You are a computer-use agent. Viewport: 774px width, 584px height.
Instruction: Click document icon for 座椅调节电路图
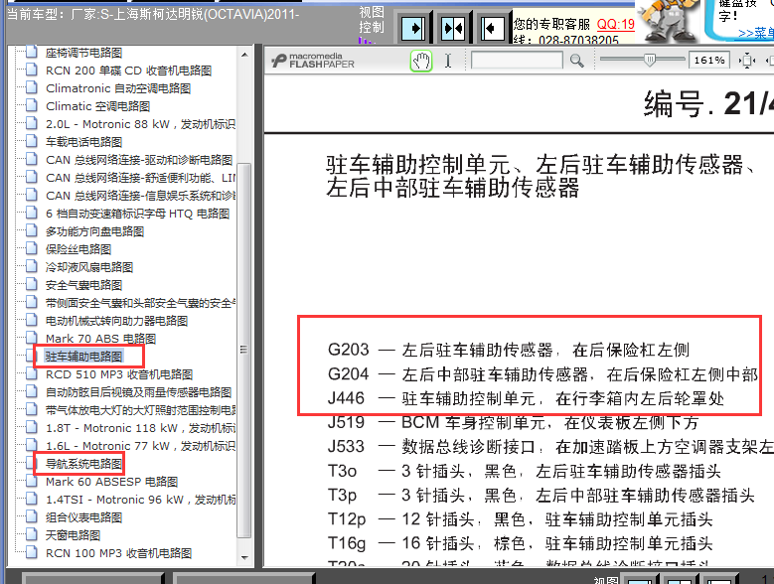coord(31,52)
